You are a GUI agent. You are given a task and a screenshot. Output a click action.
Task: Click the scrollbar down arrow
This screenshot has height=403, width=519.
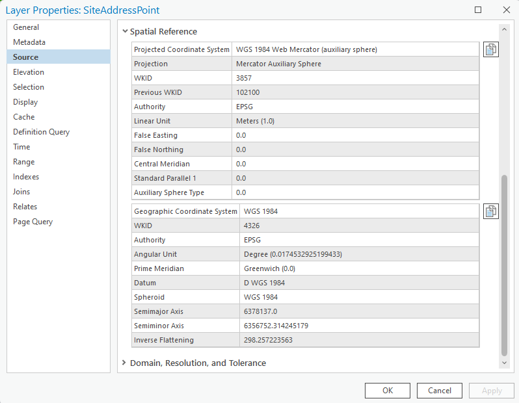coord(504,363)
